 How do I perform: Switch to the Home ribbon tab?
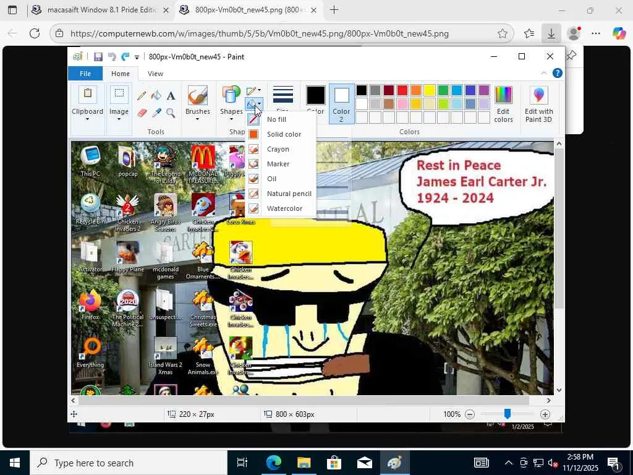(x=121, y=74)
